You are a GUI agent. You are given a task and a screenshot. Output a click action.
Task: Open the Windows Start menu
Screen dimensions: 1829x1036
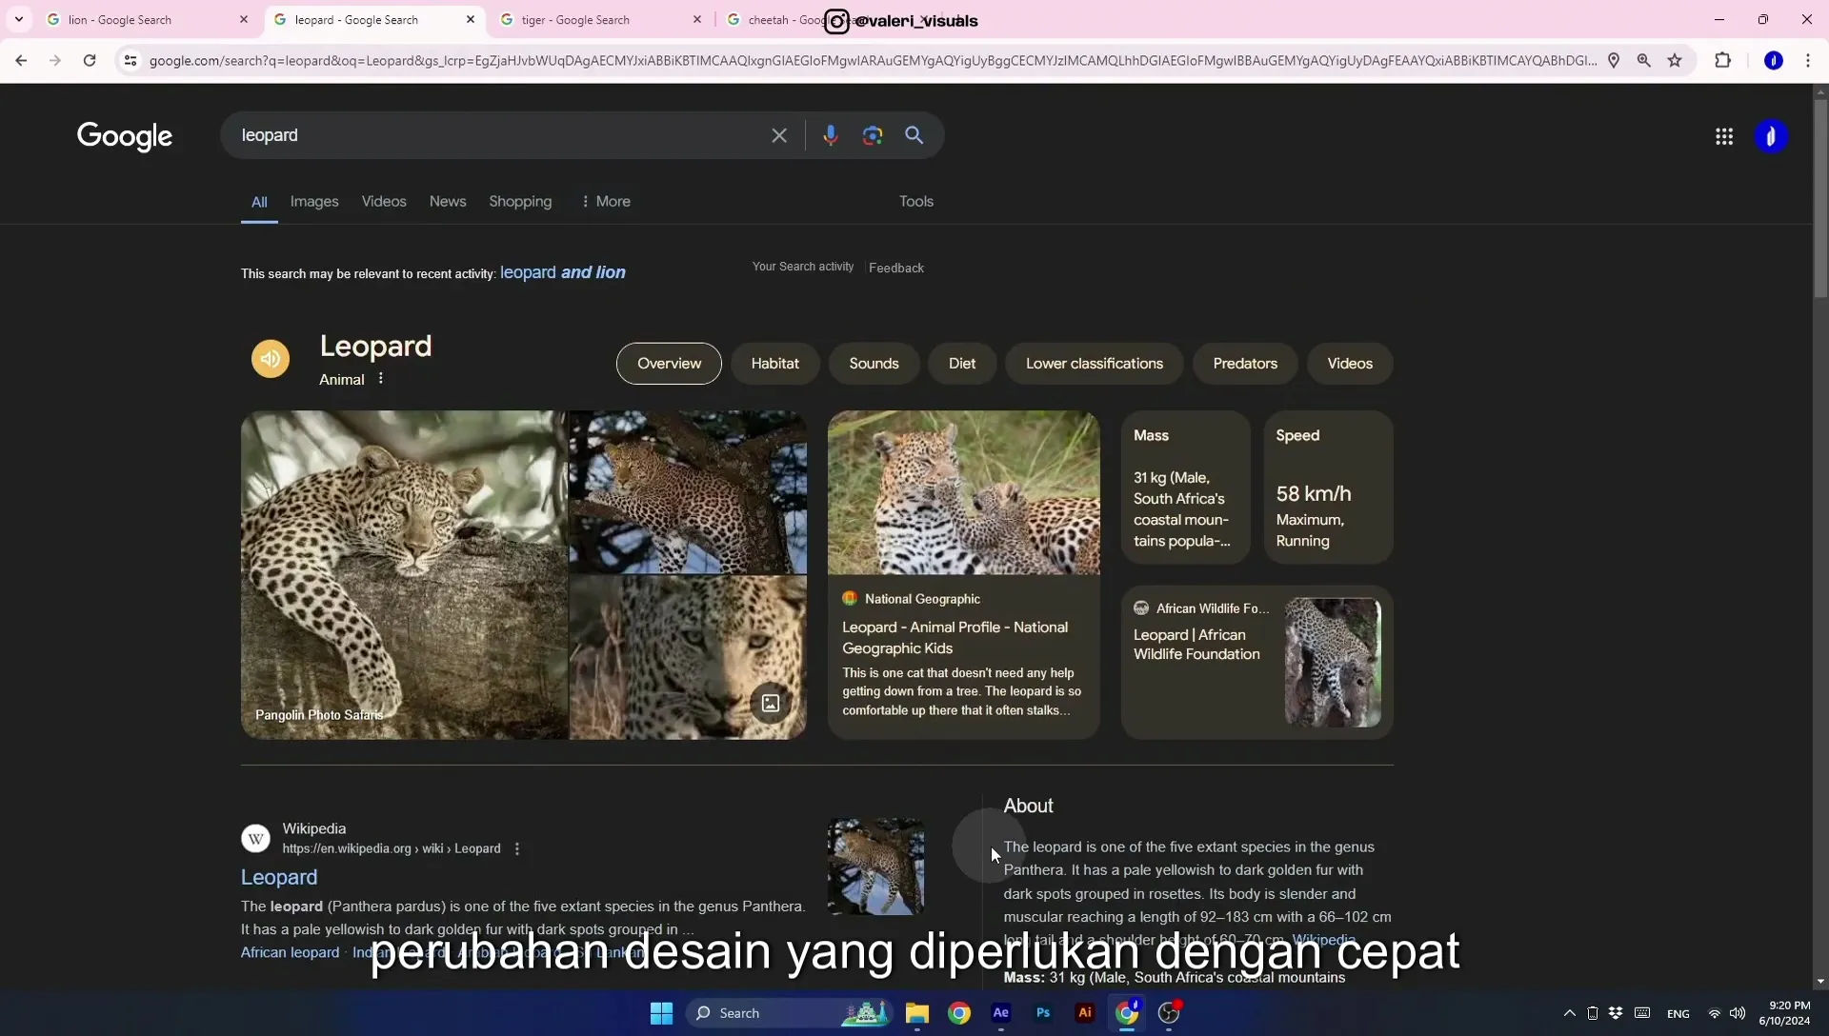pos(661,1012)
